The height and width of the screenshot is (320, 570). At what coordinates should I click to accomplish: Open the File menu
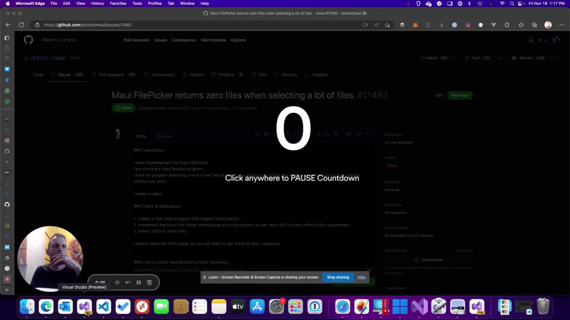pyautogui.click(x=53, y=4)
